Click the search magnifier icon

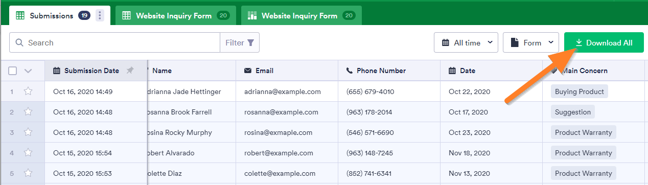[x=20, y=43]
